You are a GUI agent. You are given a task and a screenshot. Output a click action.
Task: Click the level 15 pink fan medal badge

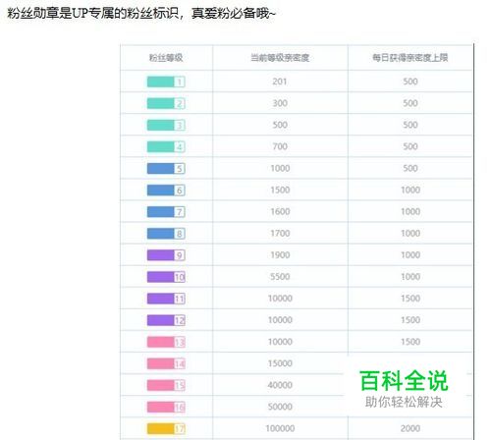166,385
